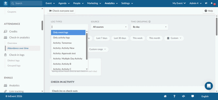
Task: Select Last 7 days filter
Action: pyautogui.click(x=102, y=38)
